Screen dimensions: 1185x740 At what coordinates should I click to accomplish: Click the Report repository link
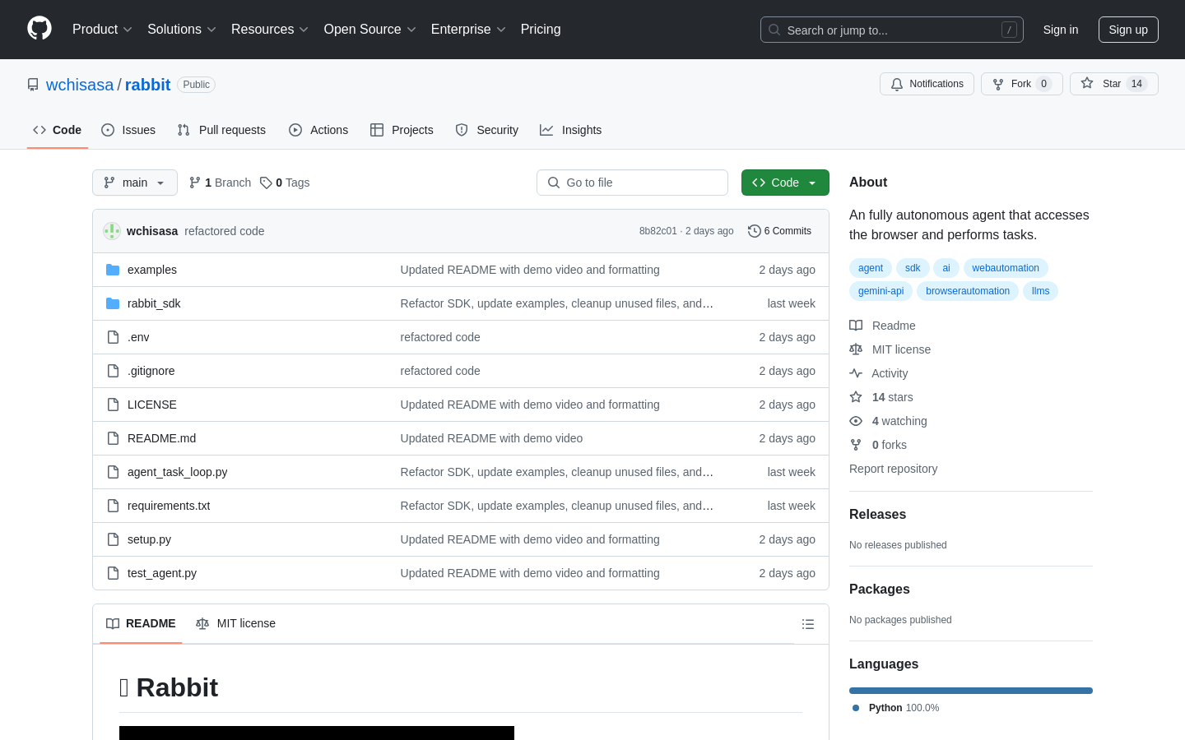(894, 469)
